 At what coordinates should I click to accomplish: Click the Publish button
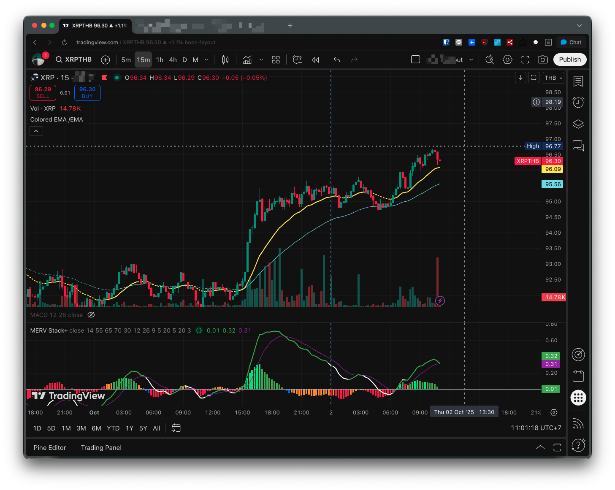pos(569,60)
